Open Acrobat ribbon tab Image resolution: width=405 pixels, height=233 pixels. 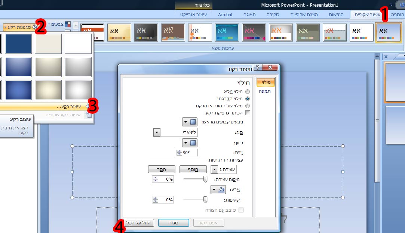pyautogui.click(x=225, y=15)
